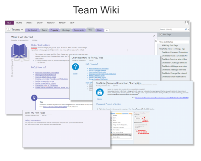Click the question mark FAQ icon

pos(75,67)
